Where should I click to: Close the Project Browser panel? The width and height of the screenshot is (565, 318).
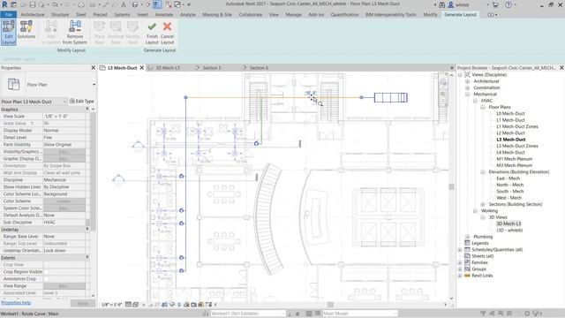(x=561, y=68)
